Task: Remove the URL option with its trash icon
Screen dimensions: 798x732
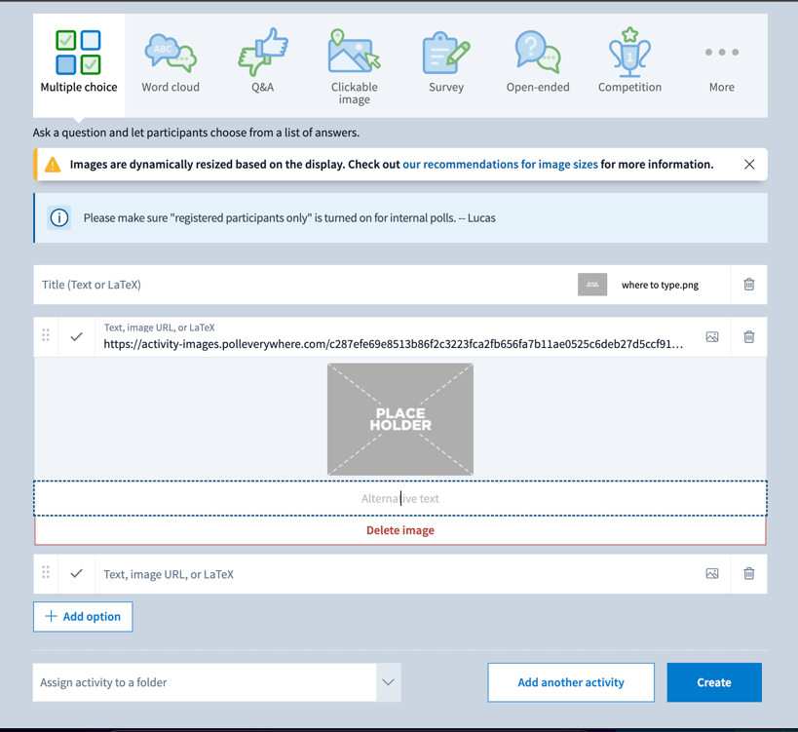Action: coord(749,337)
